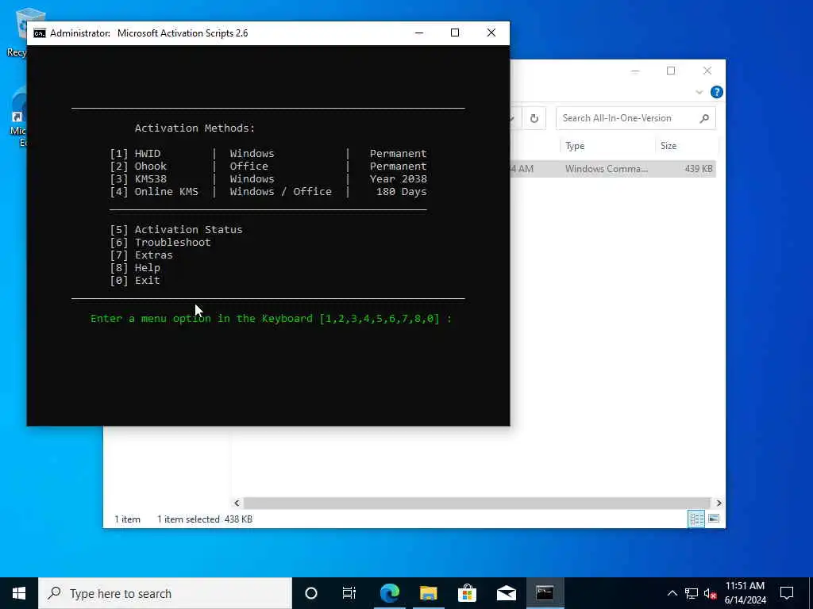Click the green menu option prompt
This screenshot has width=813, height=609.
(x=272, y=319)
